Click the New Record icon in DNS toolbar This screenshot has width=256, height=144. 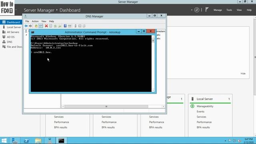click(x=80, y=26)
